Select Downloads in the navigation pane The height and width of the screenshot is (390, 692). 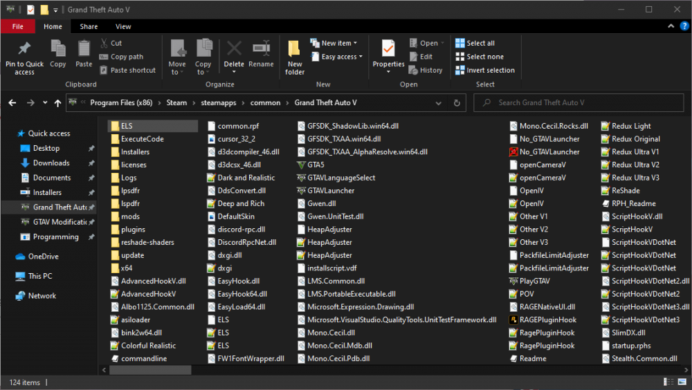[51, 163]
